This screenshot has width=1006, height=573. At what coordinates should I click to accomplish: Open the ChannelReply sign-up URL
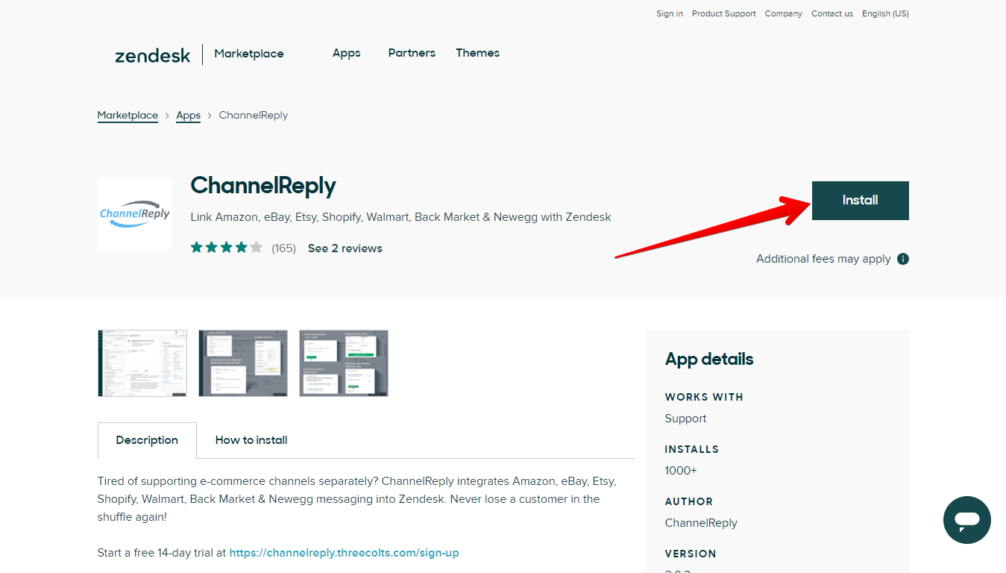345,553
